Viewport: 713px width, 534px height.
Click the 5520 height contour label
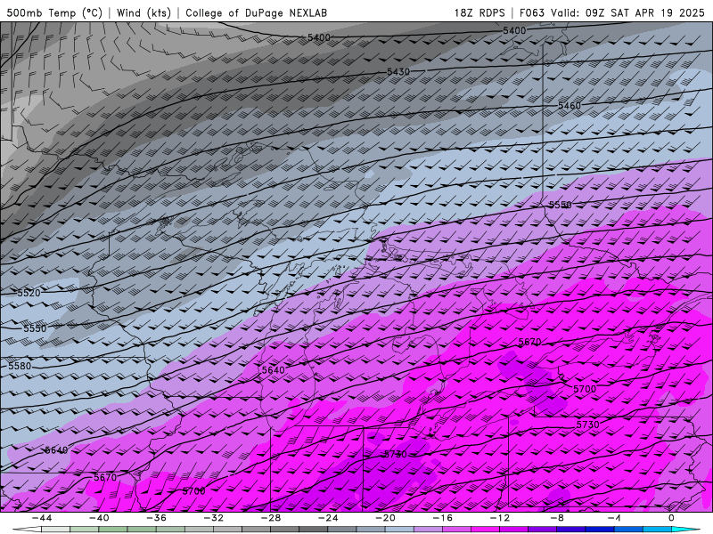29,293
